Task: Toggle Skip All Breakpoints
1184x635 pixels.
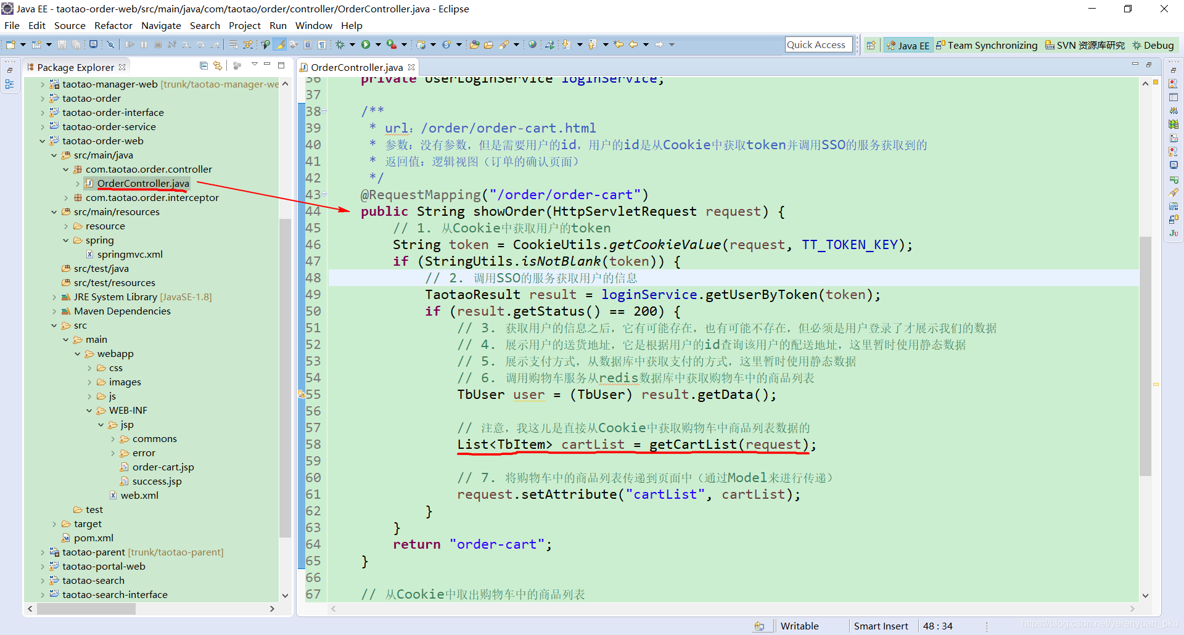Action: (x=110, y=44)
